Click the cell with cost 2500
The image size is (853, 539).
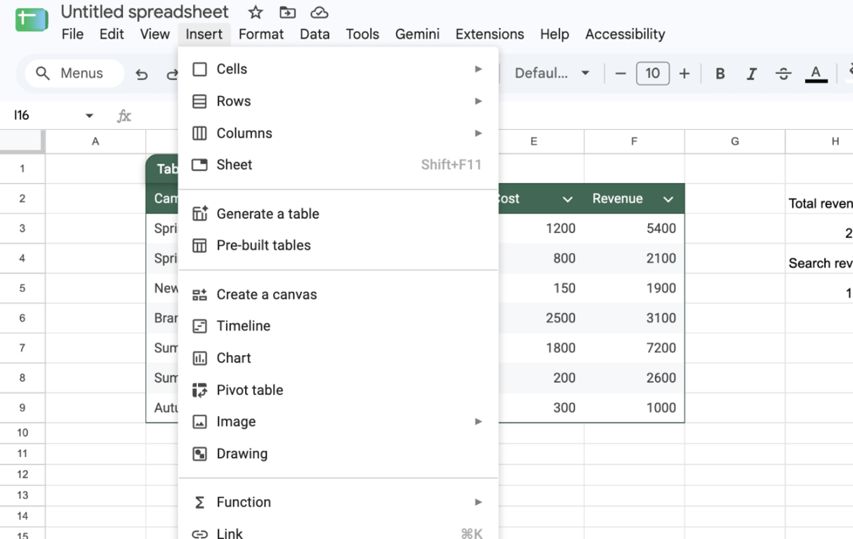tap(541, 318)
